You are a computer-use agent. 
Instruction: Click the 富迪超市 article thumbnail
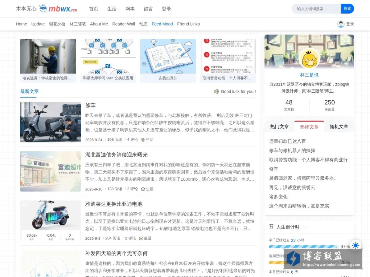[51, 171]
